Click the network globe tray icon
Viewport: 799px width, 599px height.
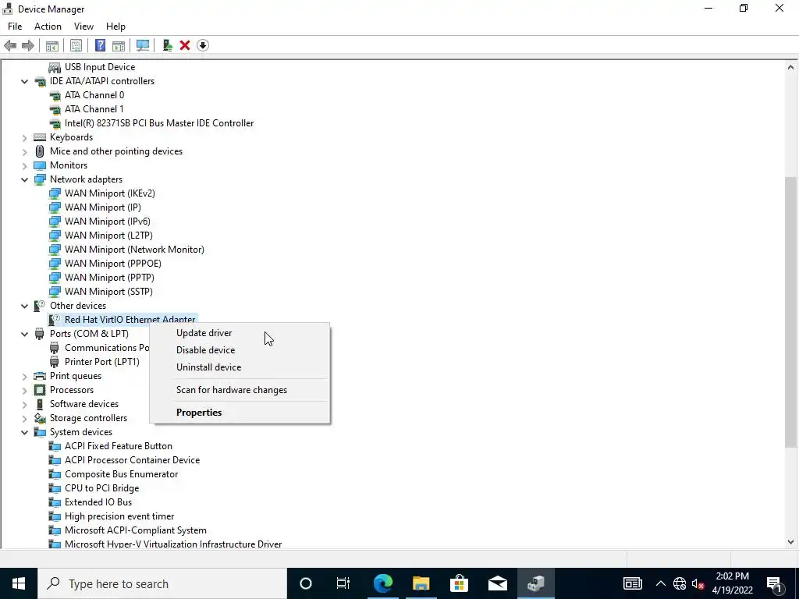coord(680,583)
